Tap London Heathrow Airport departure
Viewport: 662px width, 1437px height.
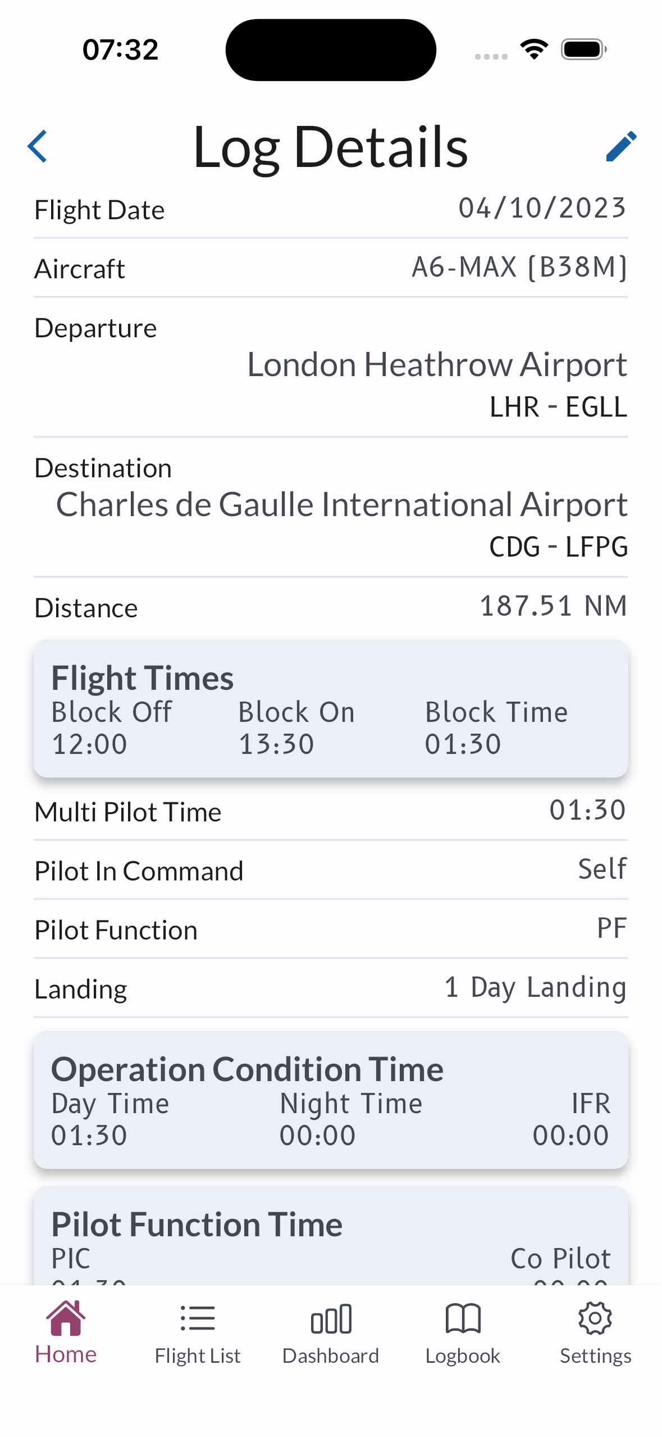437,365
